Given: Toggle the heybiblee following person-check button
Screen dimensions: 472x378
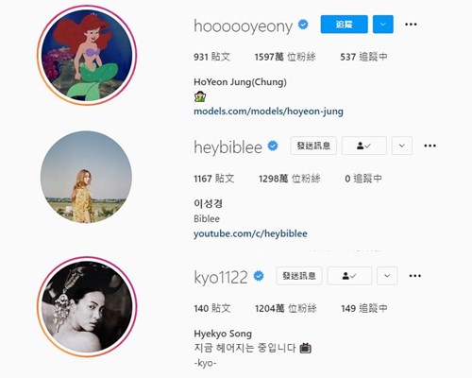Looking at the screenshot, I should click(364, 146).
